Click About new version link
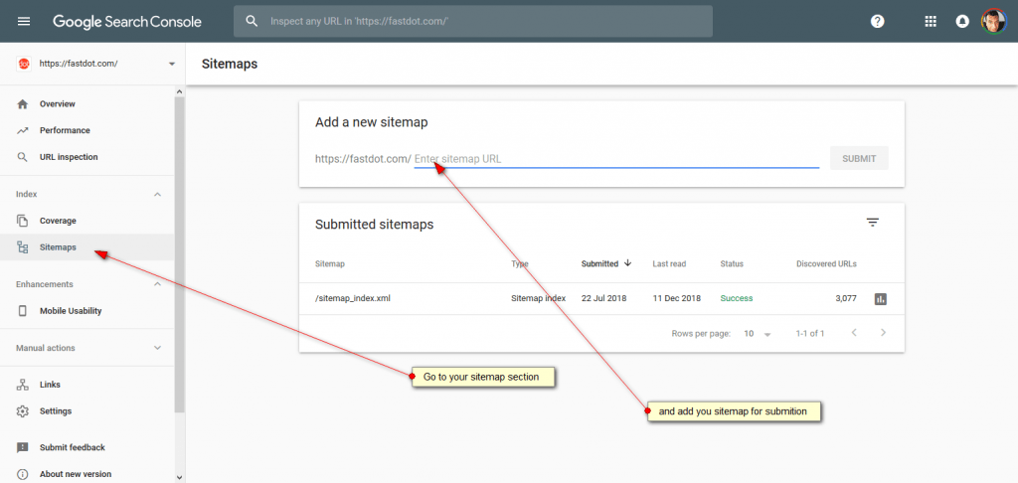 click(x=76, y=474)
